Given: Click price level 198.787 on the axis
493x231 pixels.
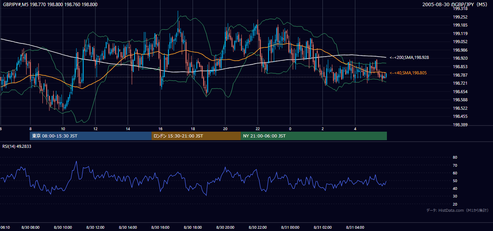Looking at the screenshot, I should point(461,75).
